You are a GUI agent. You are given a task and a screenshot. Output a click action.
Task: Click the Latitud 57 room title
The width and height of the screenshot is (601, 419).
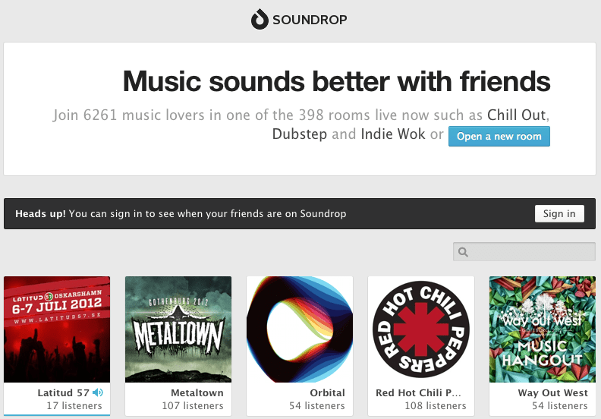click(x=63, y=392)
